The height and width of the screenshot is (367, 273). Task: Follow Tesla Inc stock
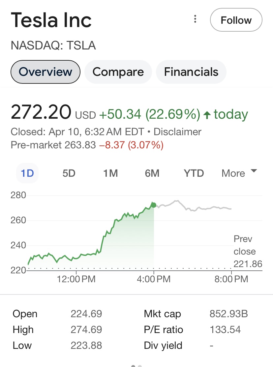point(236,20)
